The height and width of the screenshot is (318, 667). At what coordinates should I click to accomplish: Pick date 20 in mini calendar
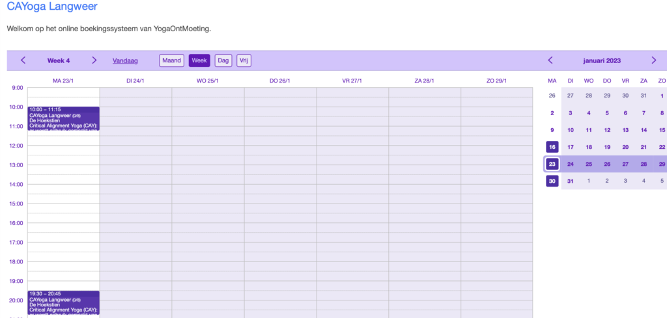tap(625, 147)
